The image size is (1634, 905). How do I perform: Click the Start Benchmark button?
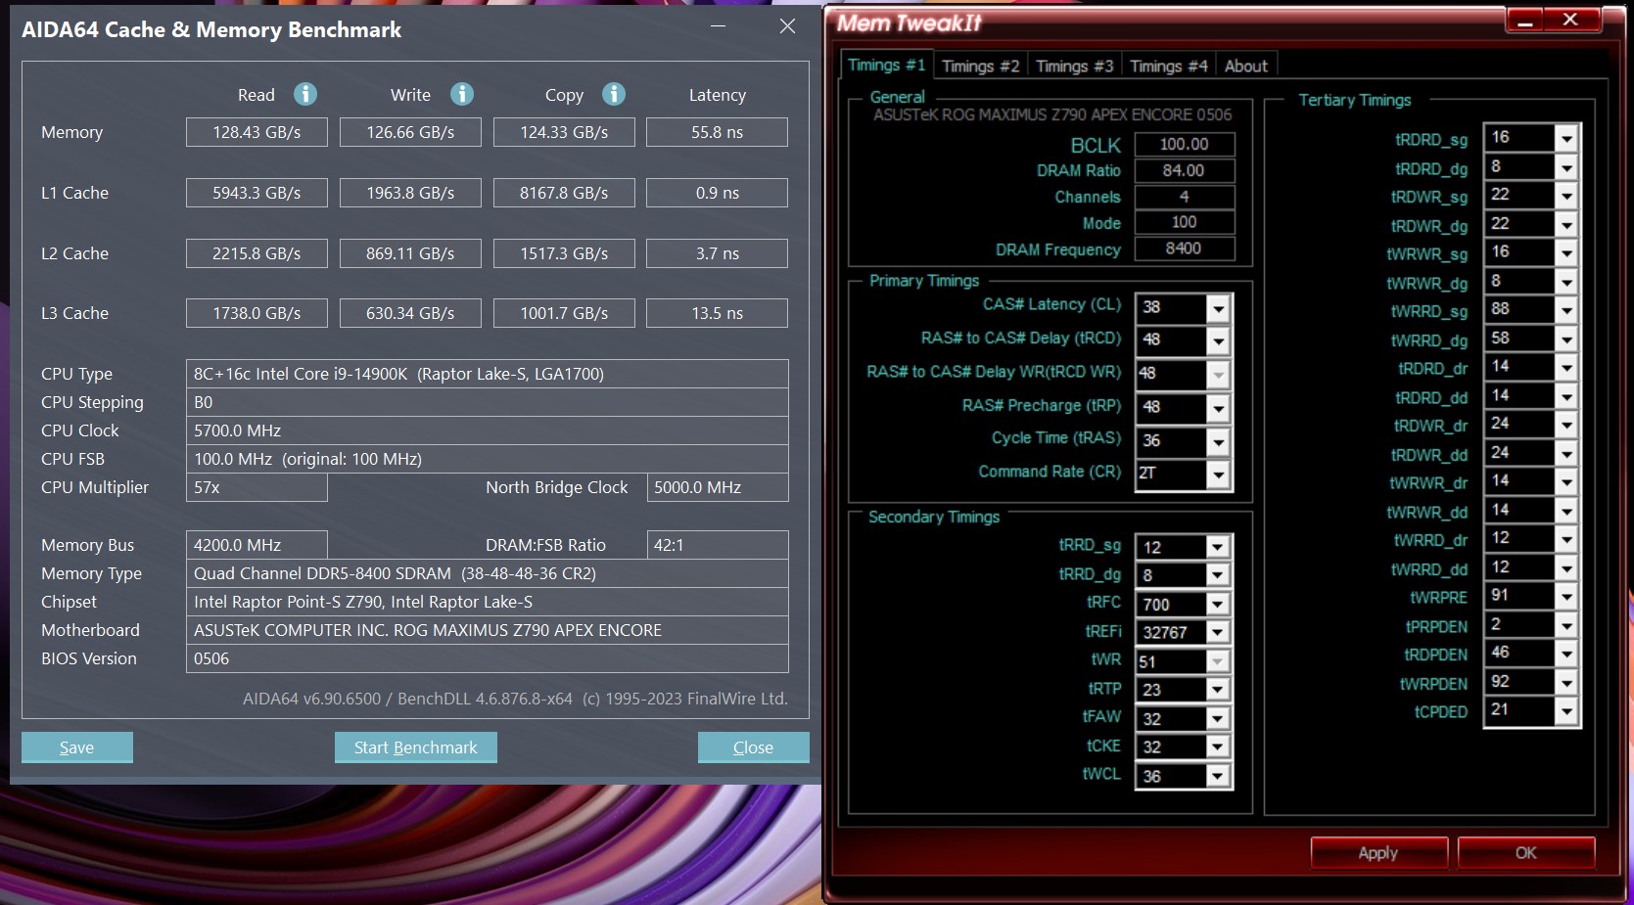click(x=415, y=747)
